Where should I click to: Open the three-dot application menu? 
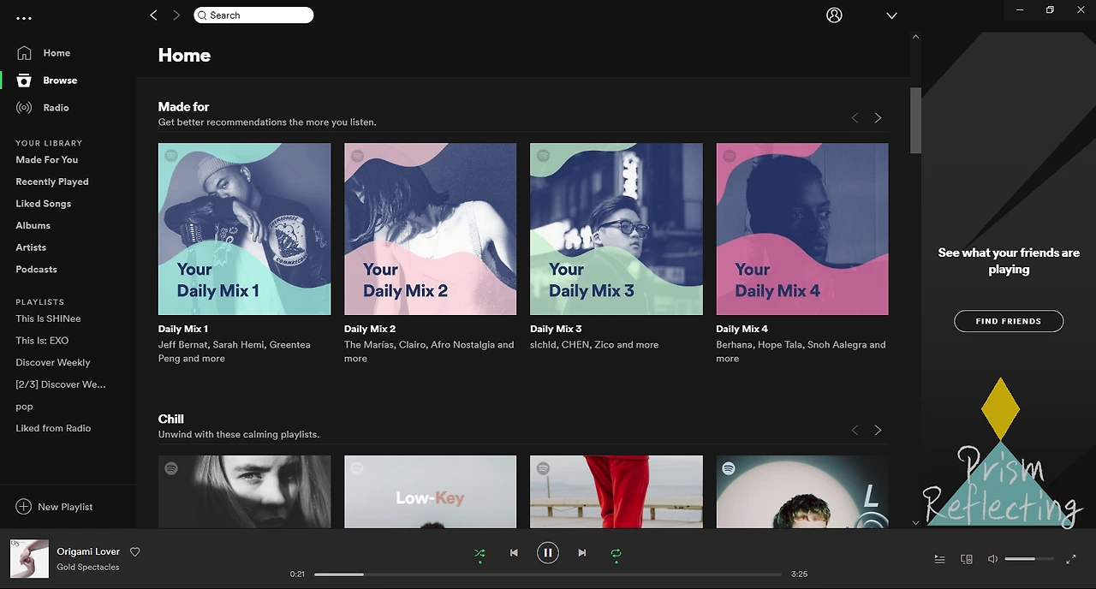[x=24, y=18]
